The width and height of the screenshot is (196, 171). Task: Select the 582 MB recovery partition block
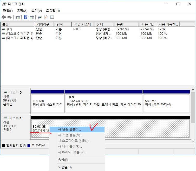[x=167, y=101]
